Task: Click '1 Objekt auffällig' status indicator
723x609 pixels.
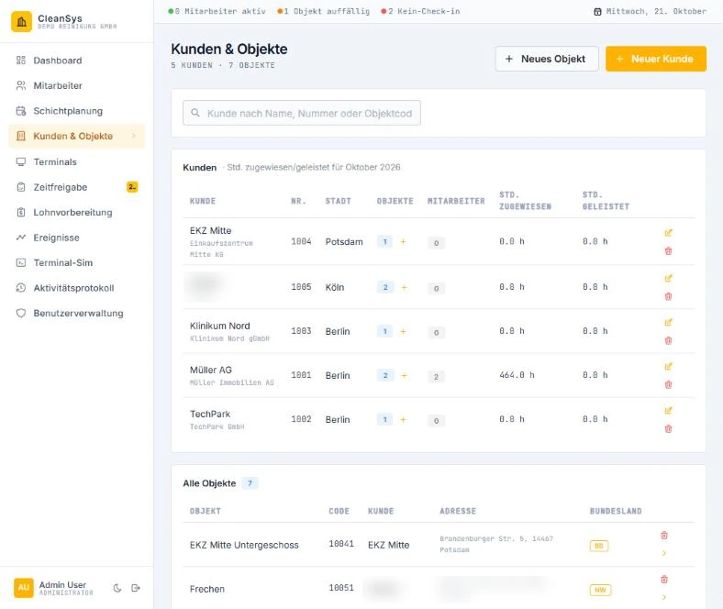Action: [x=324, y=11]
